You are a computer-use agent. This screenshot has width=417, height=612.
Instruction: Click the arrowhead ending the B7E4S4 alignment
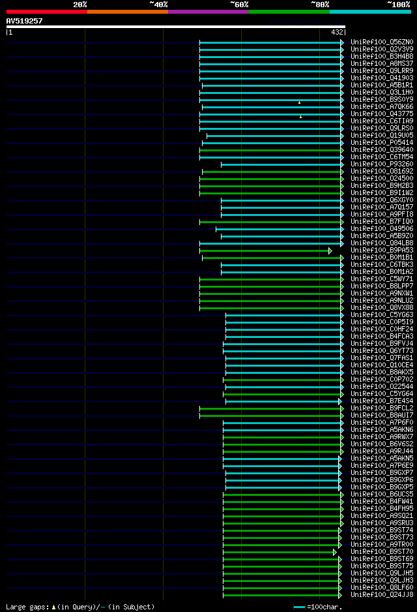pyautogui.click(x=340, y=402)
